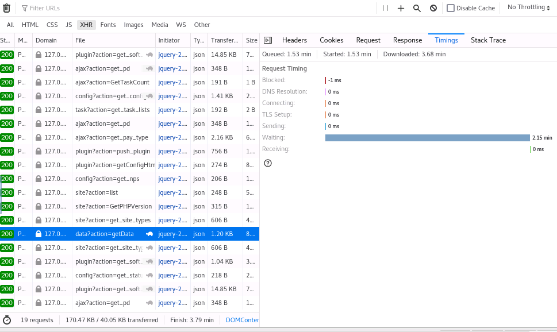
Task: Open the plus button for adding request
Action: tap(401, 8)
